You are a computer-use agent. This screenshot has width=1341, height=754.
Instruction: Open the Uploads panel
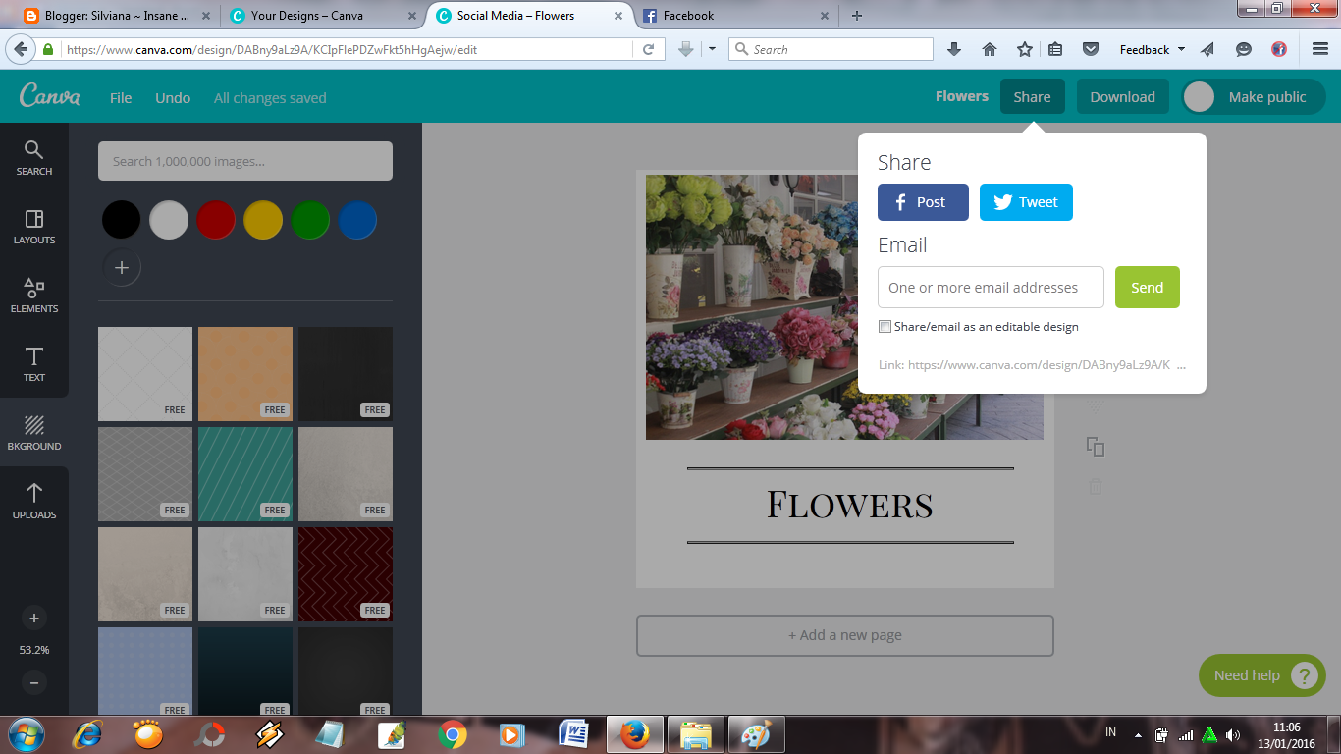click(x=33, y=502)
